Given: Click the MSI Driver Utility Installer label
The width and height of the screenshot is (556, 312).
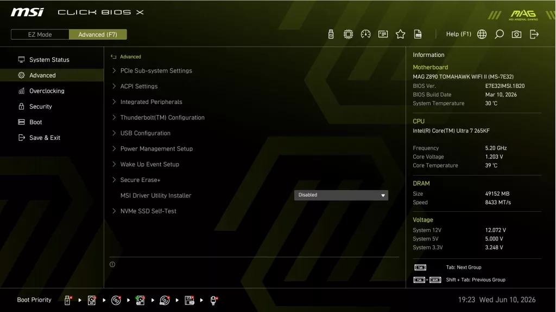Looking at the screenshot, I should (x=156, y=195).
